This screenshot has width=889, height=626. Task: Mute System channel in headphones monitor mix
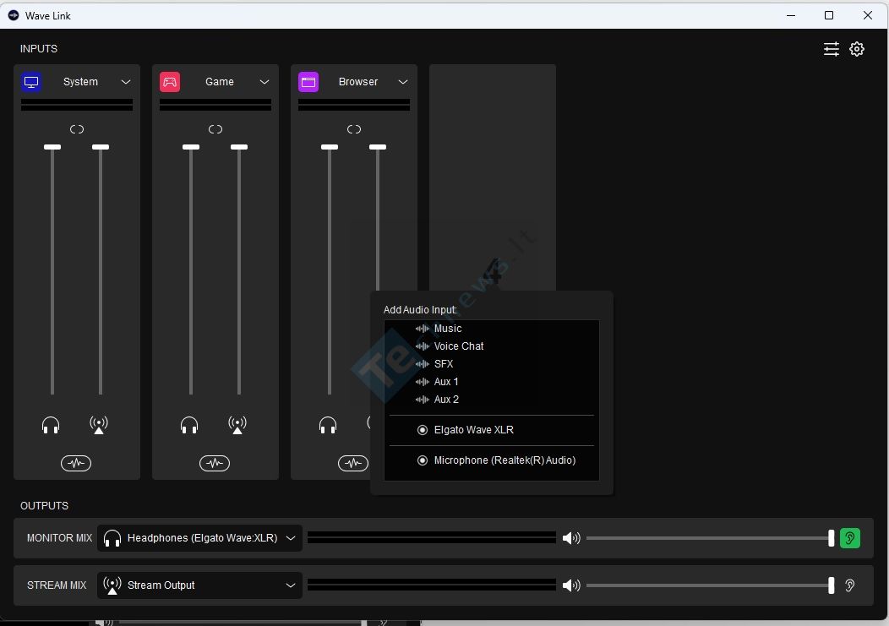[x=51, y=425]
